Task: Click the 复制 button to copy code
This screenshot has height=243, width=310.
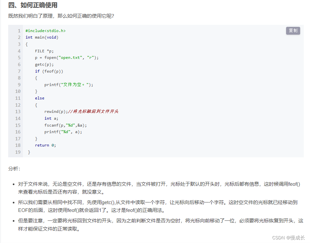Action: pos(293,30)
